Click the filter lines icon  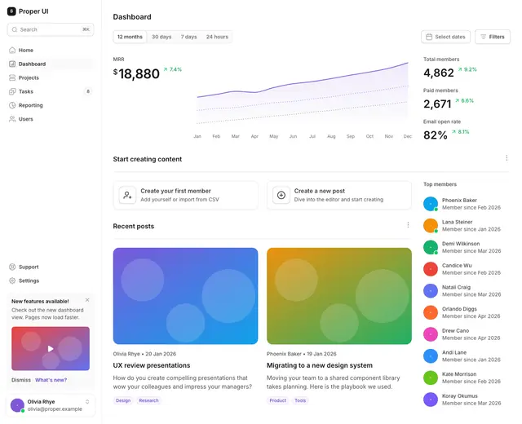coord(484,37)
